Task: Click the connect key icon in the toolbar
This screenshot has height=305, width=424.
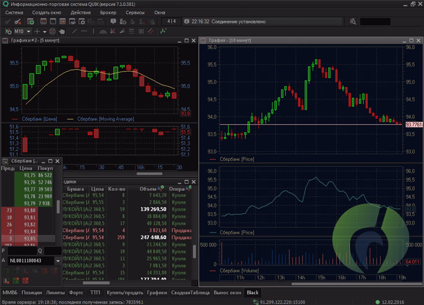Action: click(7, 22)
